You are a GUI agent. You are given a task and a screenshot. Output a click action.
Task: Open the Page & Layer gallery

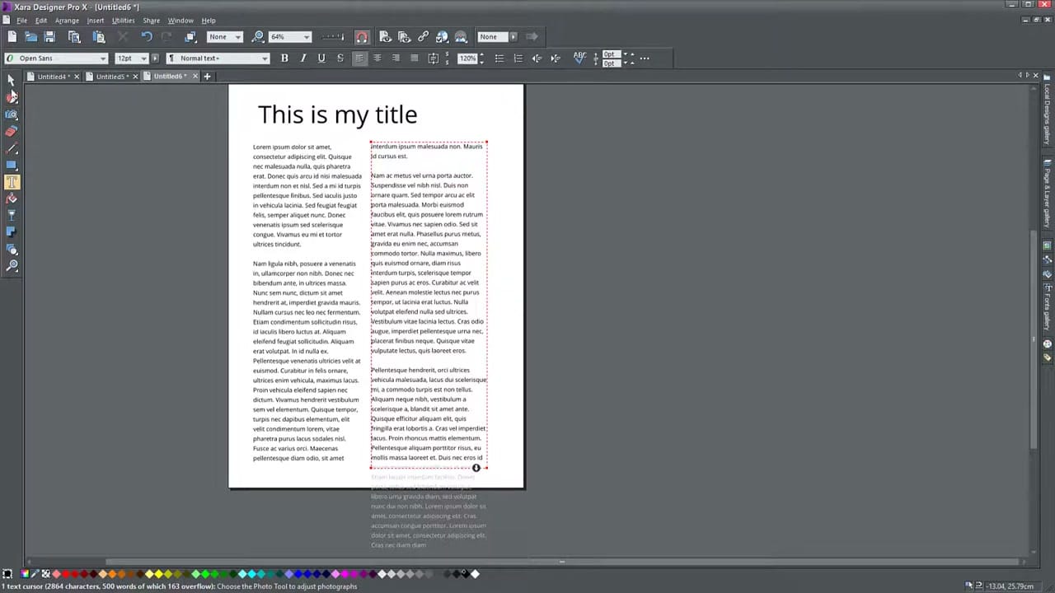(1047, 191)
